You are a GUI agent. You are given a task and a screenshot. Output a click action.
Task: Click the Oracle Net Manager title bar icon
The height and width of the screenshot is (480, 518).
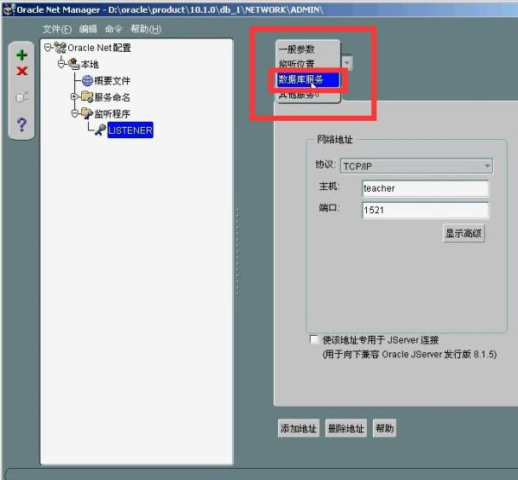pyautogui.click(x=9, y=9)
